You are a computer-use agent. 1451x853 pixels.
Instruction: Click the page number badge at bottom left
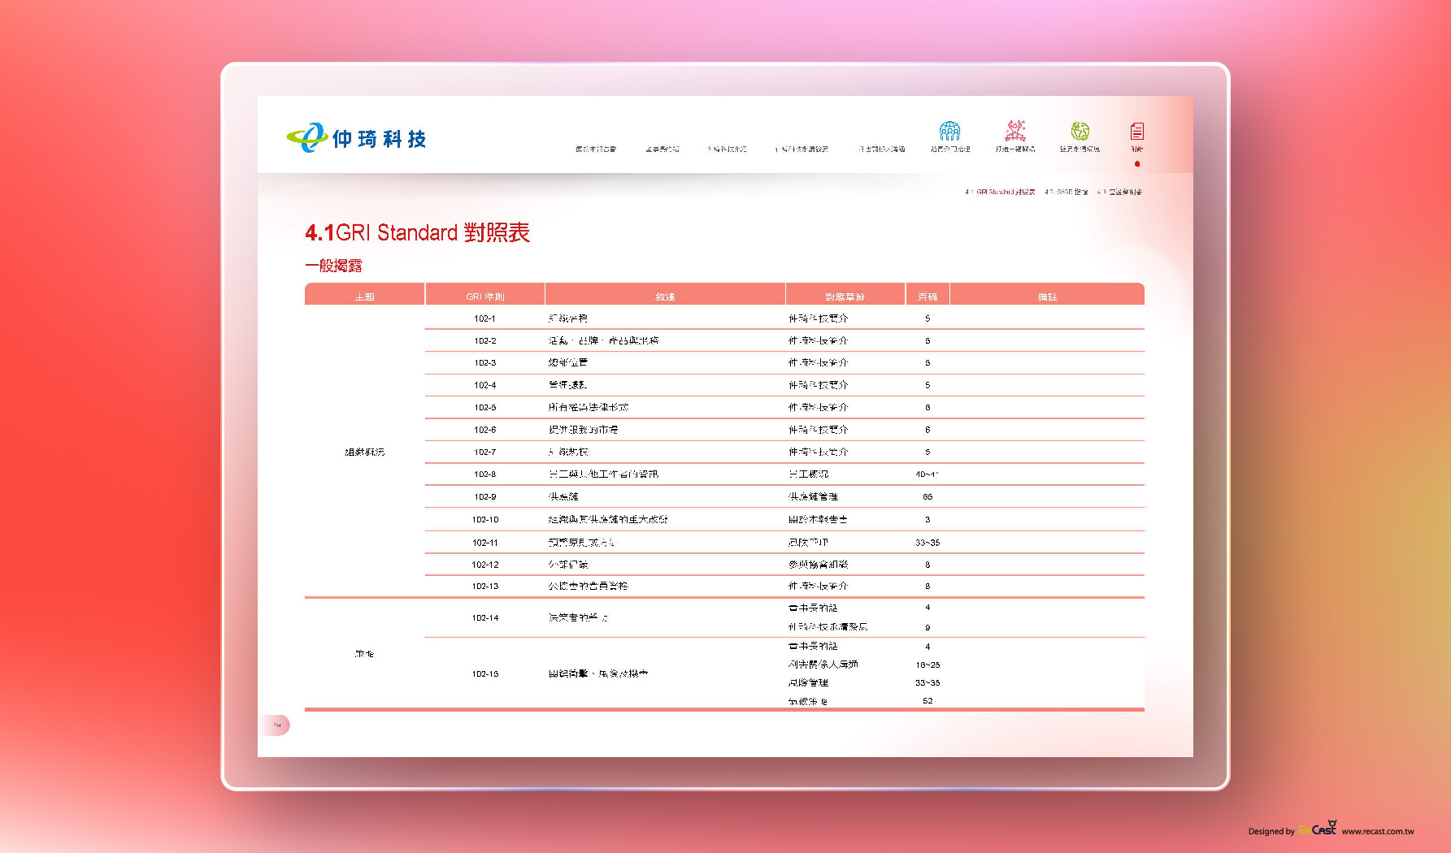click(276, 725)
